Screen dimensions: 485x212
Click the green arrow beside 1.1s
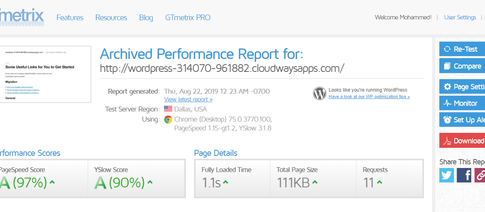(x=226, y=182)
